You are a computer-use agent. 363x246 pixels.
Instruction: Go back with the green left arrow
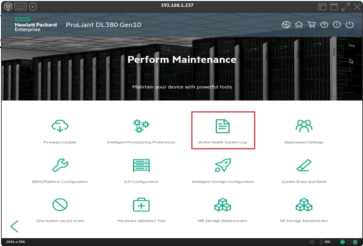[x=14, y=226]
